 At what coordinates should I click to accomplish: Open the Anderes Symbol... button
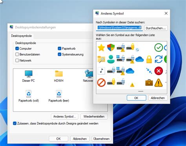[x=64, y=116]
